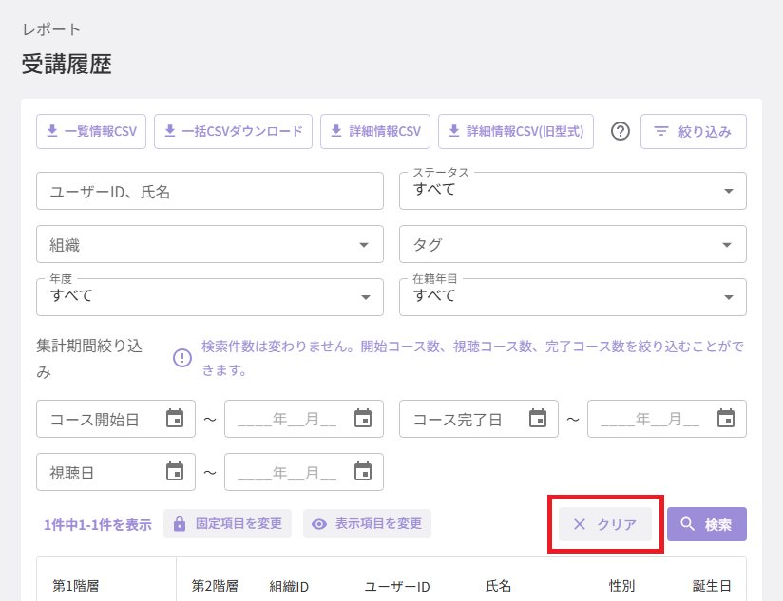The width and height of the screenshot is (783, 601).
Task: Open calendar for コース開始日 start field
Action: pos(175,419)
